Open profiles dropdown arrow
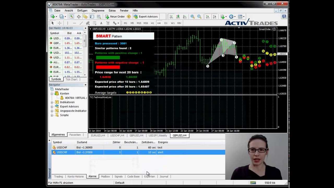334x188 pixels. point(65,16)
